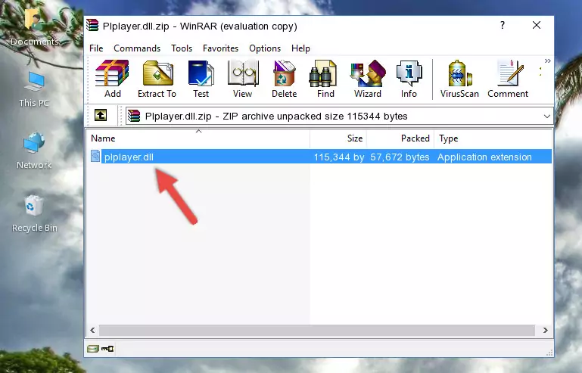
Task: Open the Tools menu
Action: pos(182,48)
